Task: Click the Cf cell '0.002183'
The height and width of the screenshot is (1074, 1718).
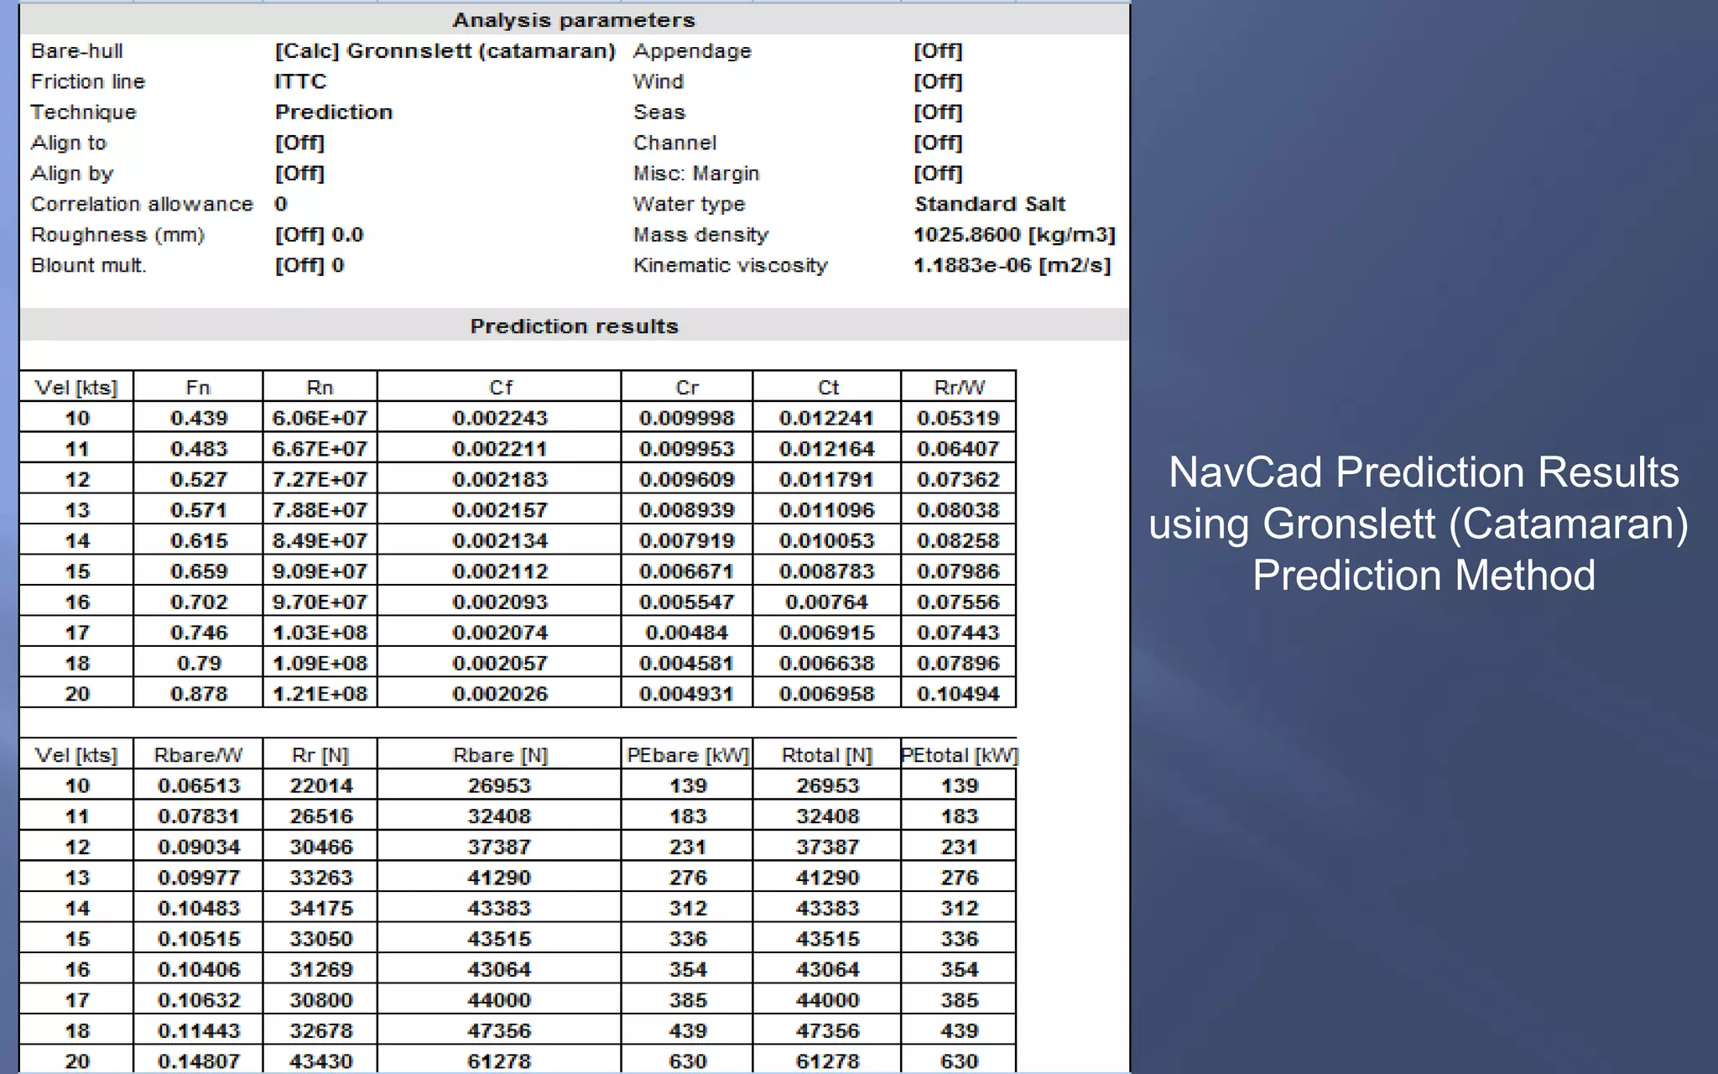Action: pos(500,479)
